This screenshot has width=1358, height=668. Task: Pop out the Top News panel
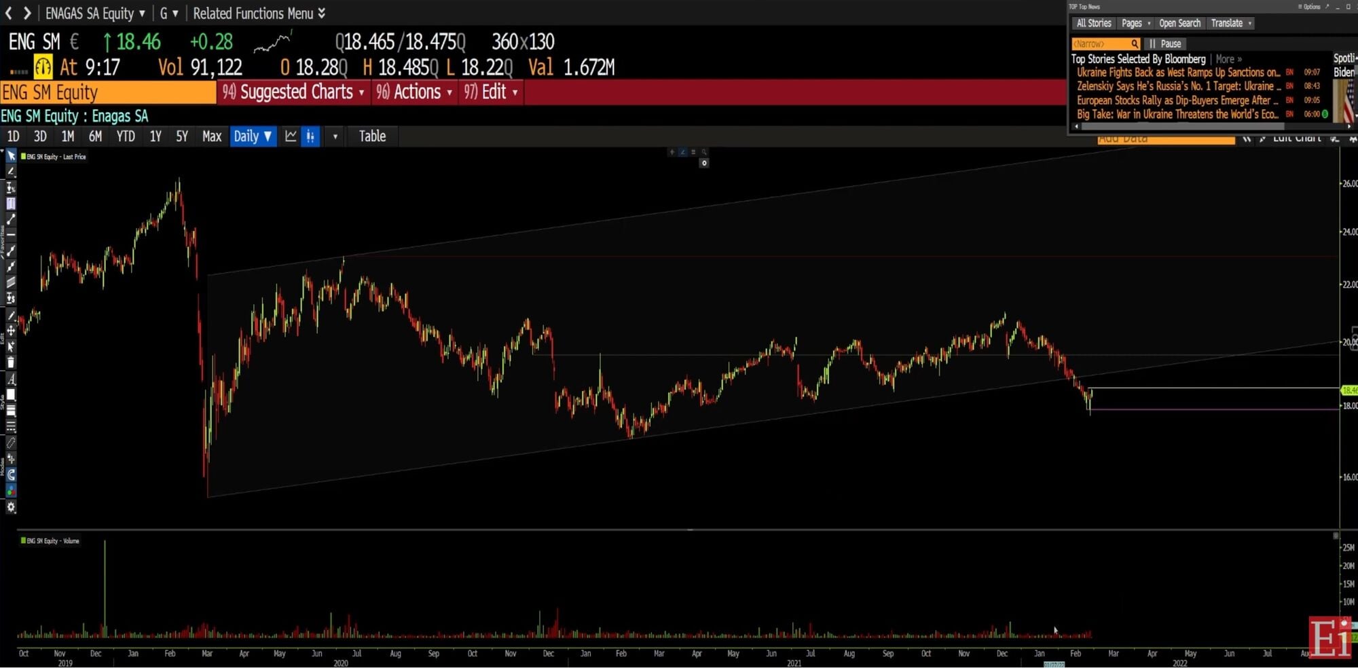point(1327,7)
